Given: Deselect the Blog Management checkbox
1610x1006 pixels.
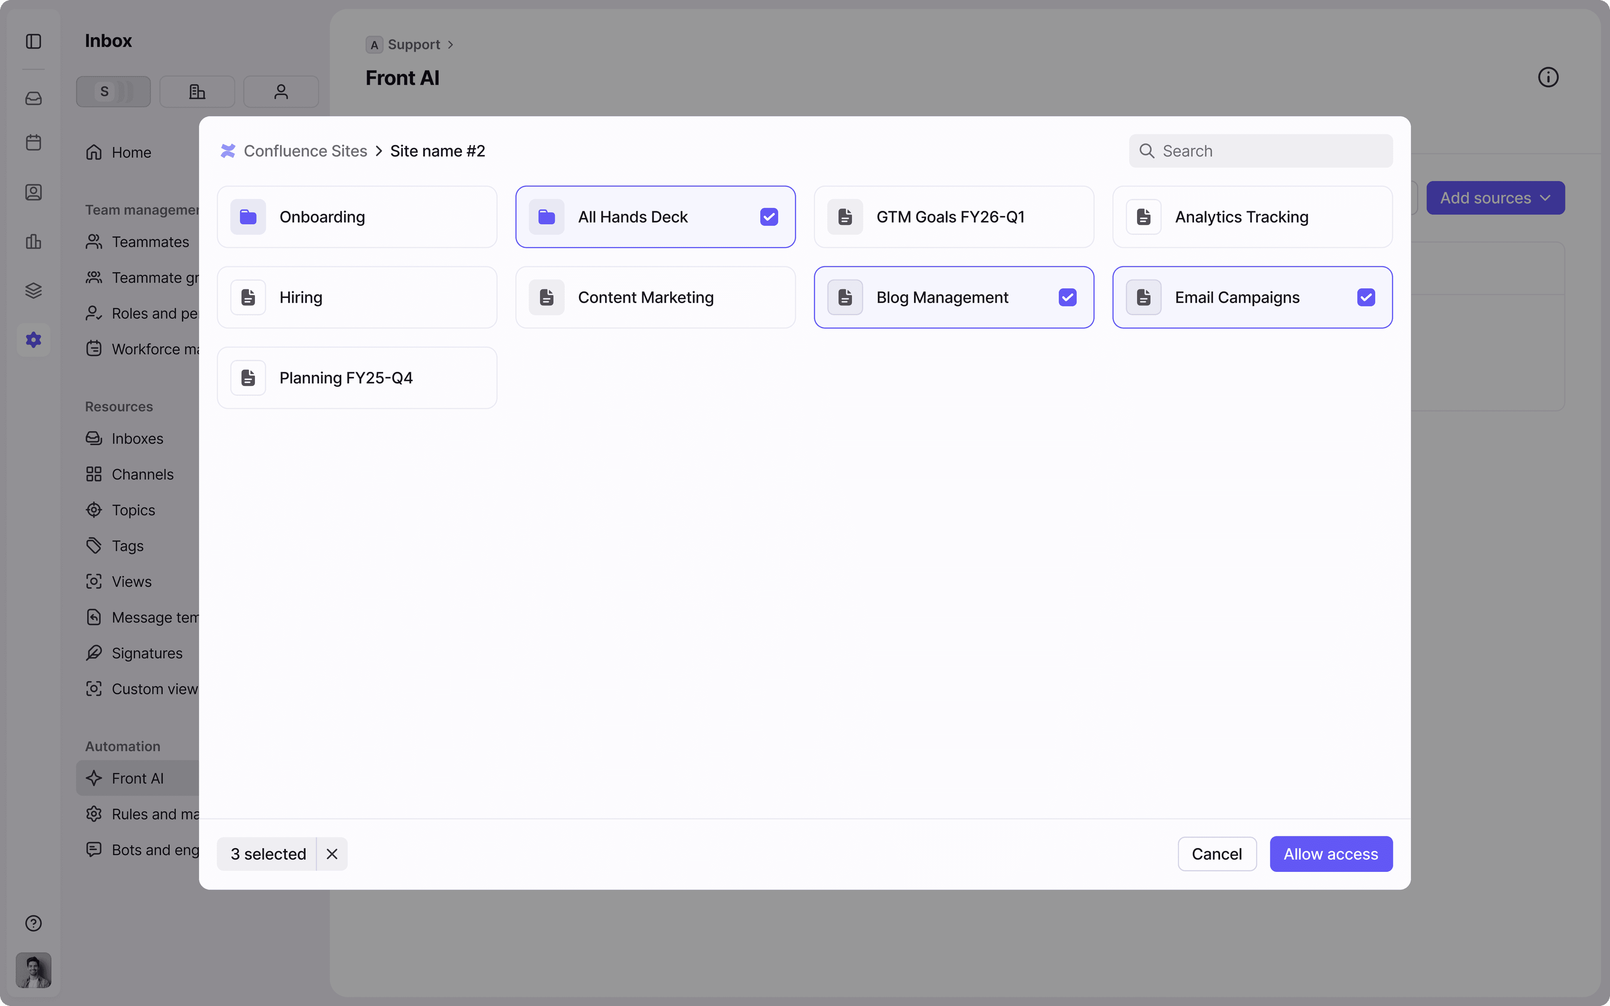Looking at the screenshot, I should coord(1067,298).
